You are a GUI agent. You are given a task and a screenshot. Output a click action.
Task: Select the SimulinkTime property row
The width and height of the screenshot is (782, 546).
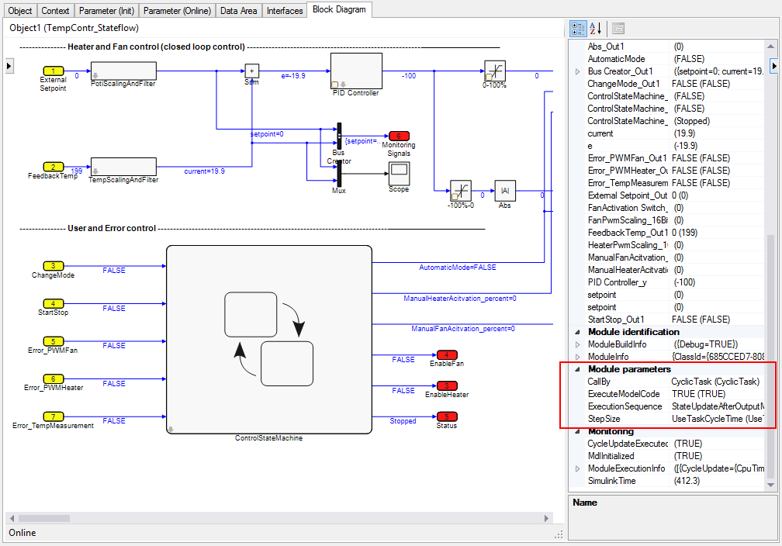[674, 481]
